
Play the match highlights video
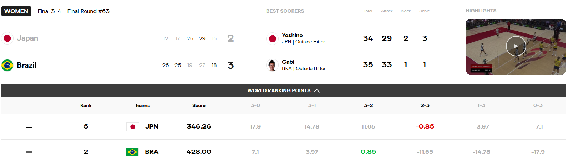[516, 46]
